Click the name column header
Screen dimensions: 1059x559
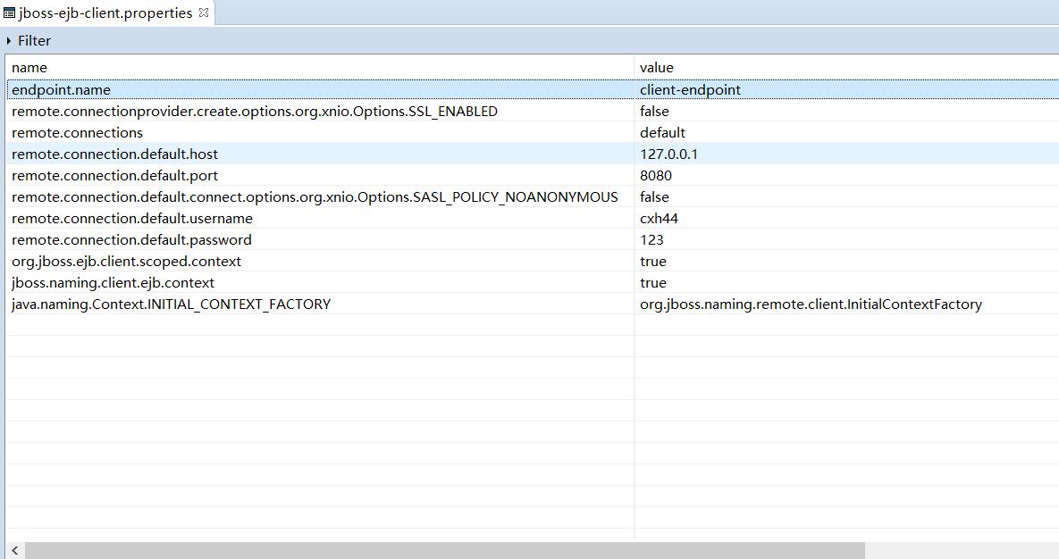29,67
